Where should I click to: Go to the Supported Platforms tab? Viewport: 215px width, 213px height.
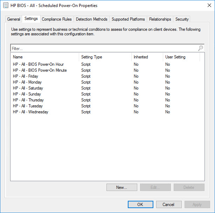click(128, 19)
